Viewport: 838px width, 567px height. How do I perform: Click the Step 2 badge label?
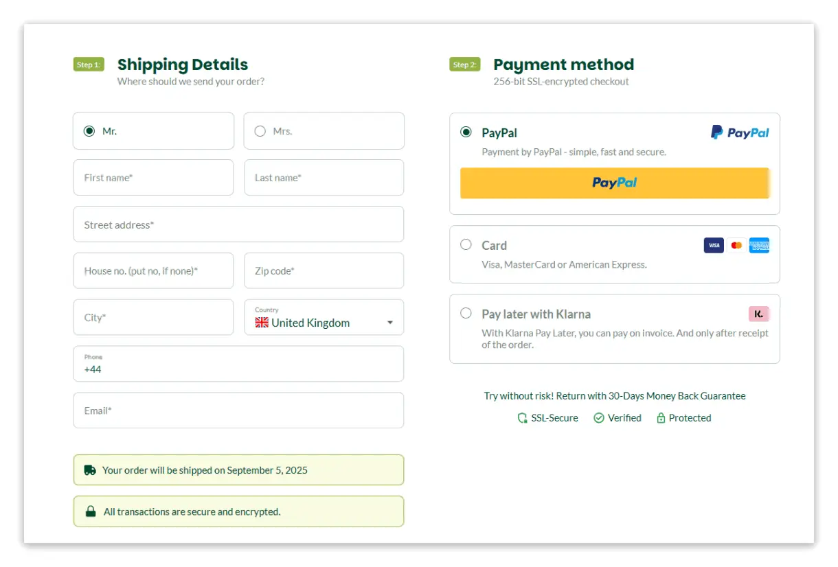(465, 65)
